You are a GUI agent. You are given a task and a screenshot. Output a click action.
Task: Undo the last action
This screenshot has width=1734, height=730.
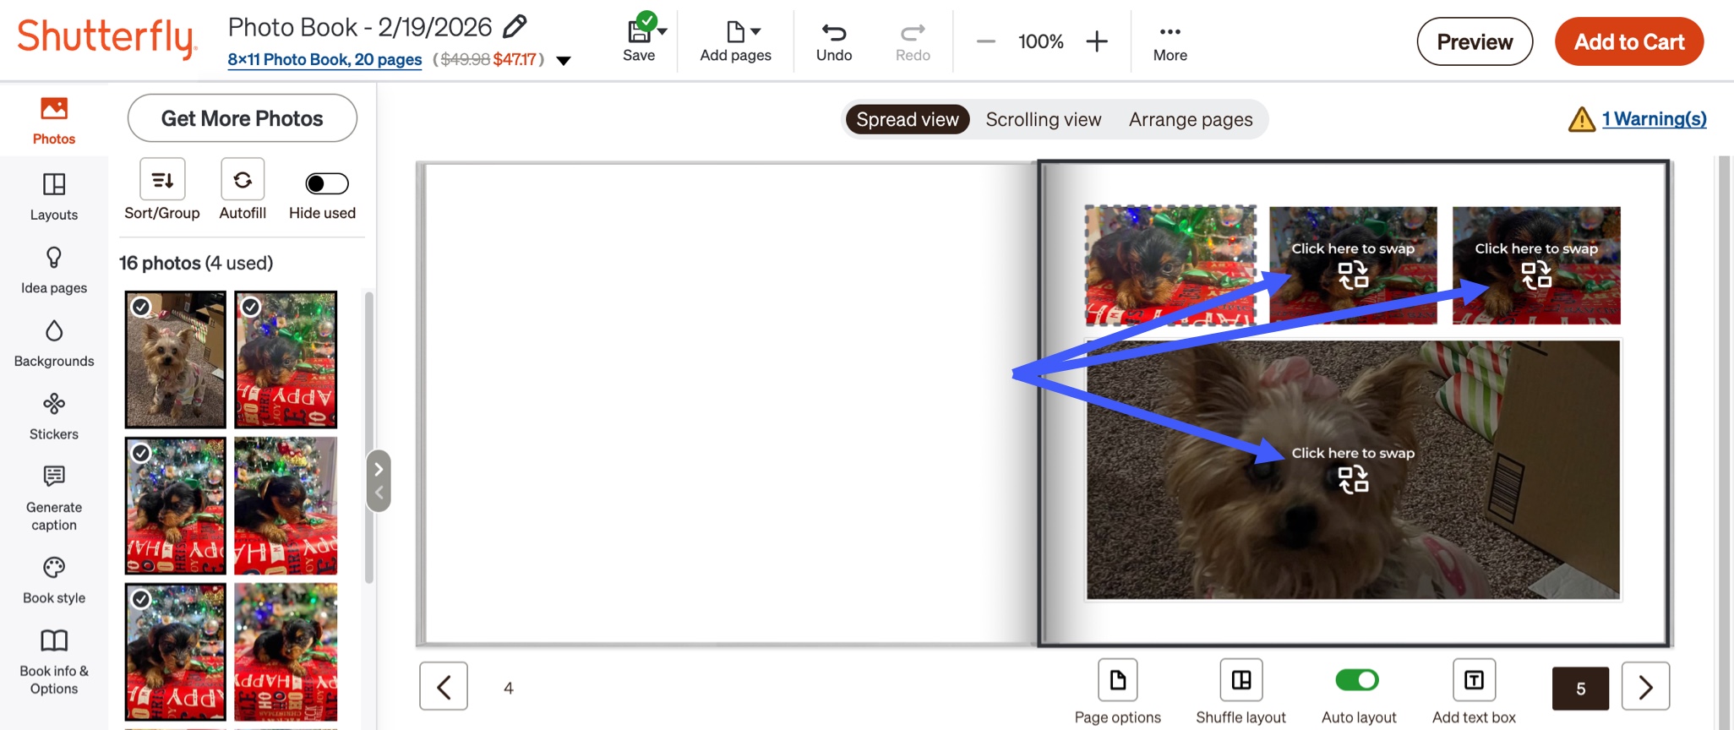[834, 41]
